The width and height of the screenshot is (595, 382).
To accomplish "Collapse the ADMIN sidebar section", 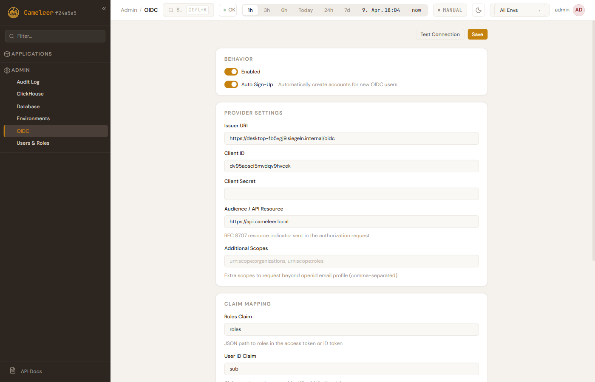I will (21, 70).
